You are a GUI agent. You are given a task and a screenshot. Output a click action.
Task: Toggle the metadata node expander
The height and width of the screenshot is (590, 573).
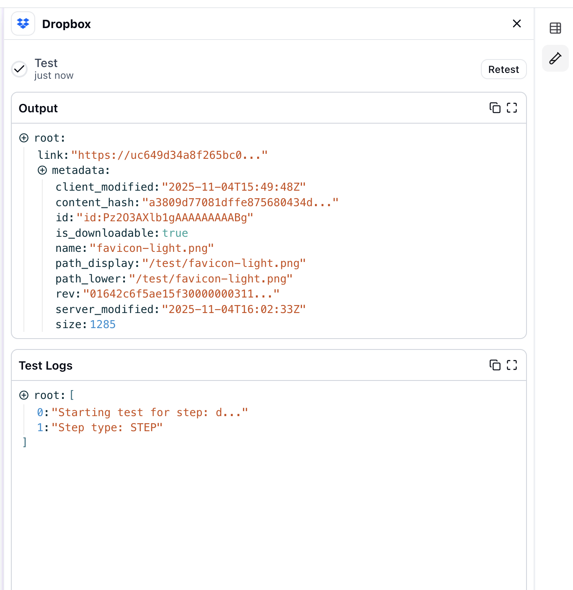(x=42, y=171)
